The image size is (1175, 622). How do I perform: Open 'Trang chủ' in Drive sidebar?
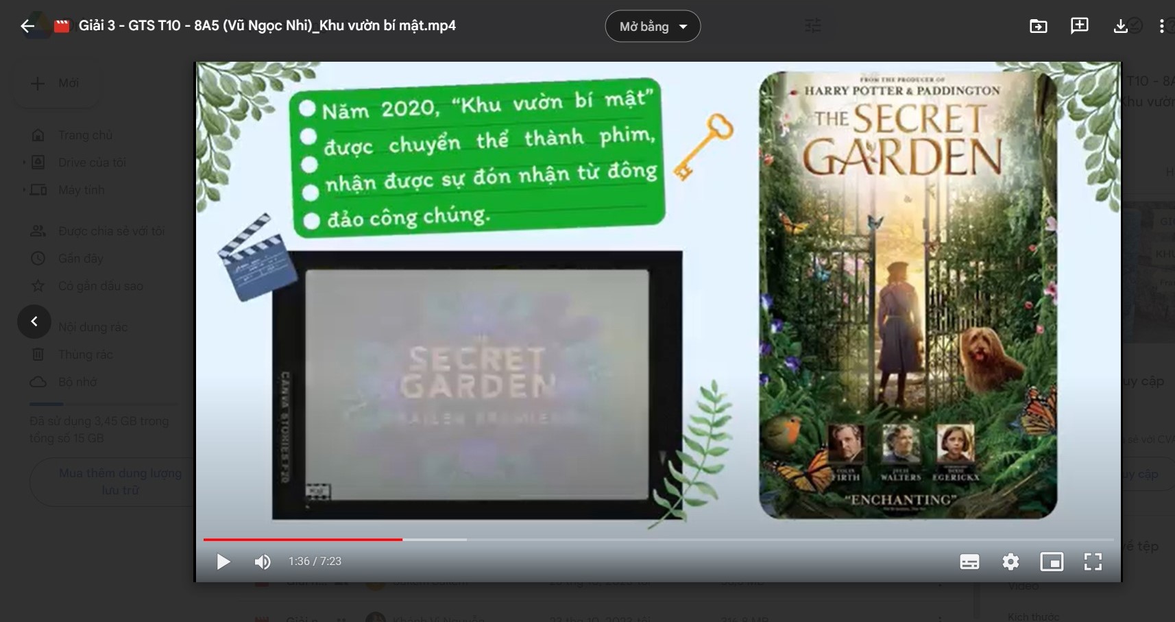click(85, 135)
